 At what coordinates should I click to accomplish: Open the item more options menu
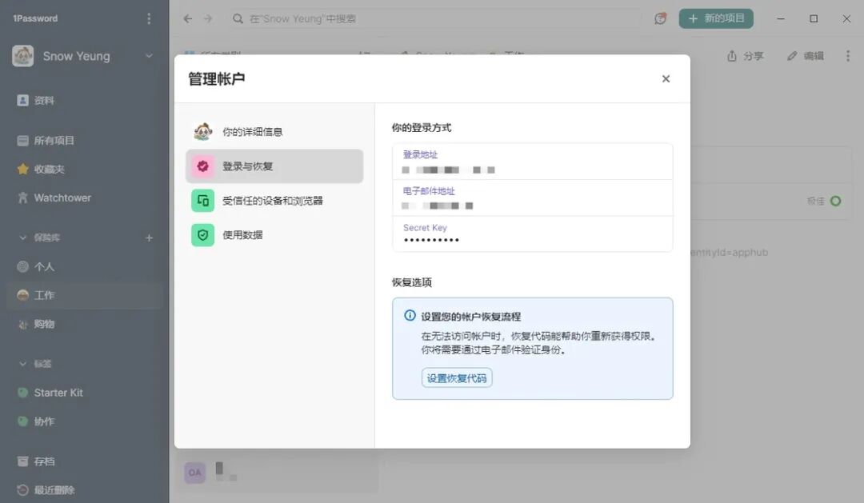[847, 56]
